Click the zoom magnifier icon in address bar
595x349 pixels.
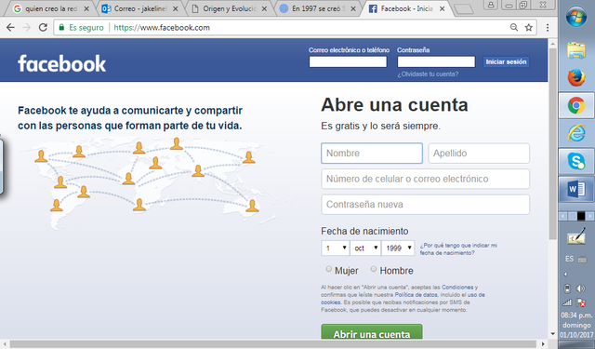click(514, 27)
